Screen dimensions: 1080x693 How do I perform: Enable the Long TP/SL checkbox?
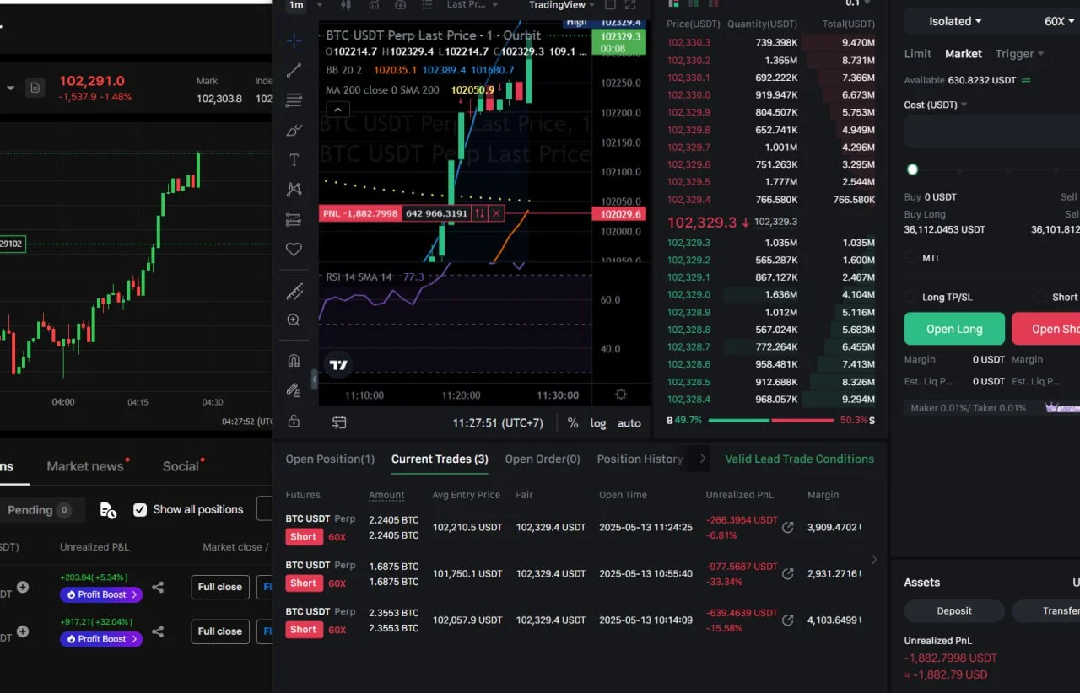(x=910, y=297)
